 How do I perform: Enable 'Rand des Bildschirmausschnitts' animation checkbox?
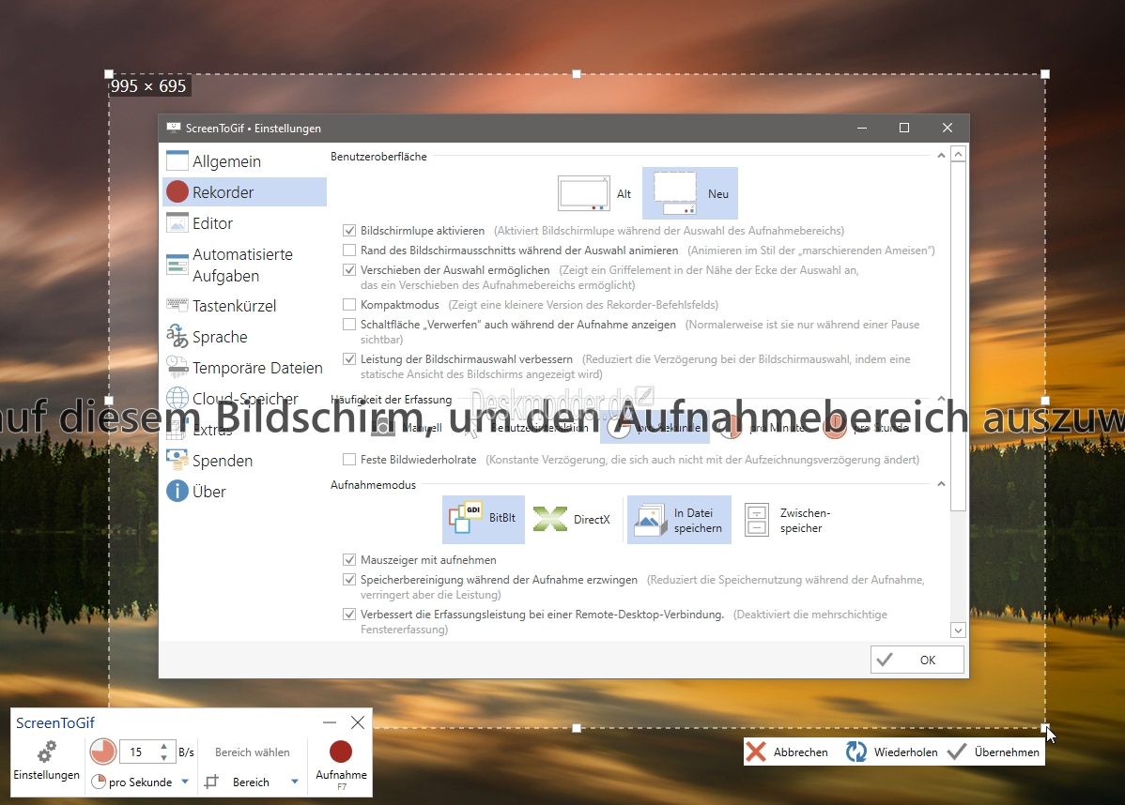point(349,251)
